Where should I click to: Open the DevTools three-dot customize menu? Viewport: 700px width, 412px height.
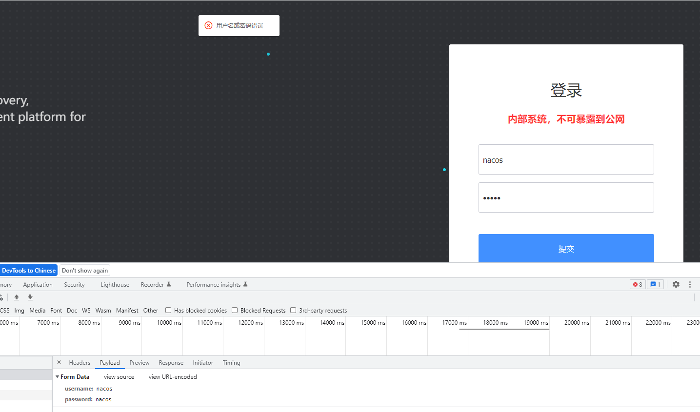coord(690,284)
